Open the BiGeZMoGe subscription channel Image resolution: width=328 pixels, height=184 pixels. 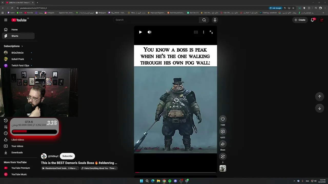coord(18,53)
